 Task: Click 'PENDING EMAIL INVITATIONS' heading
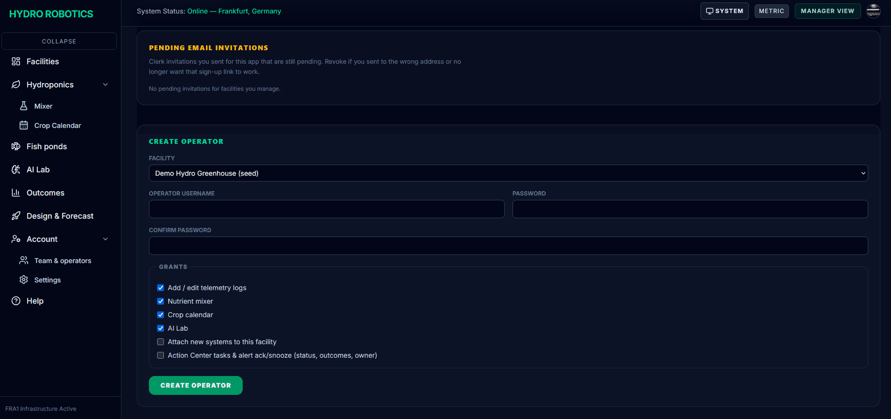point(208,48)
